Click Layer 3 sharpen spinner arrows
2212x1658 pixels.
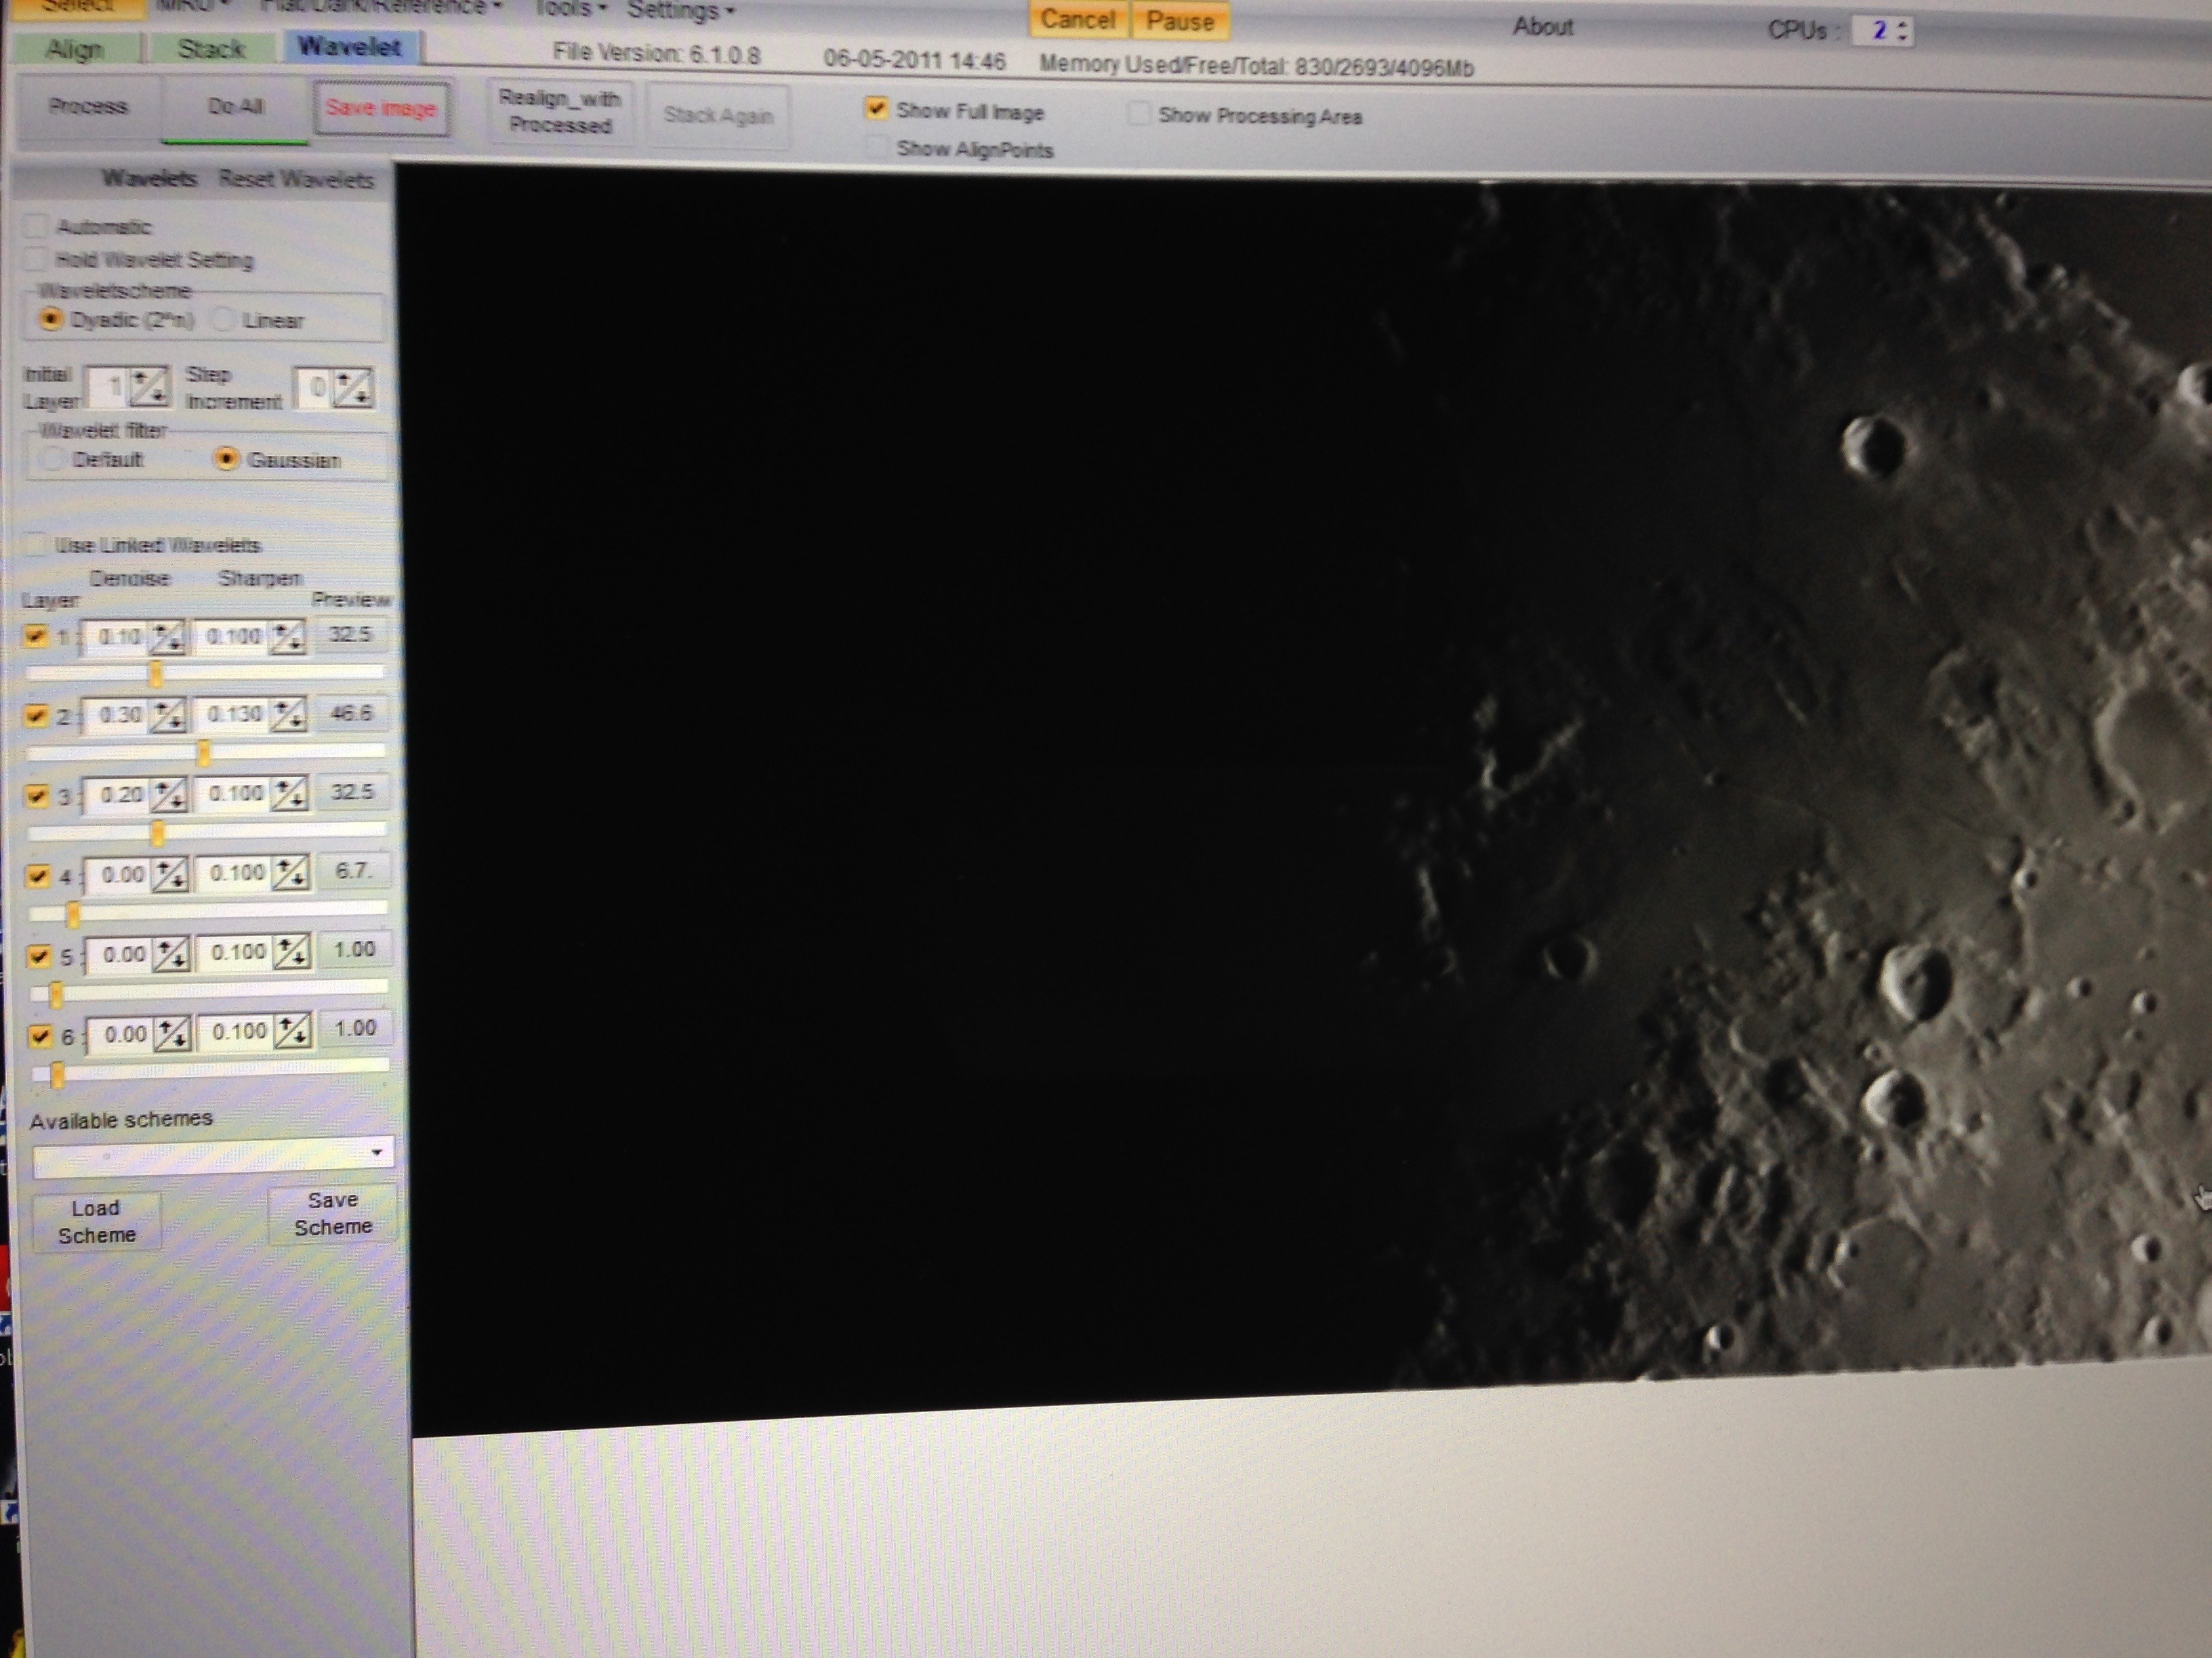[x=290, y=794]
